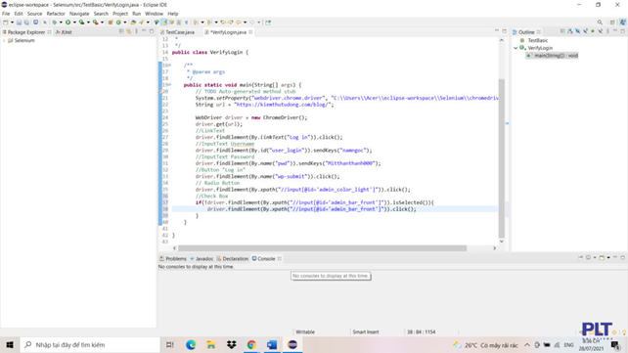Image resolution: width=628 pixels, height=353 pixels.
Task: Click the New Java Class icon
Action: (118, 22)
